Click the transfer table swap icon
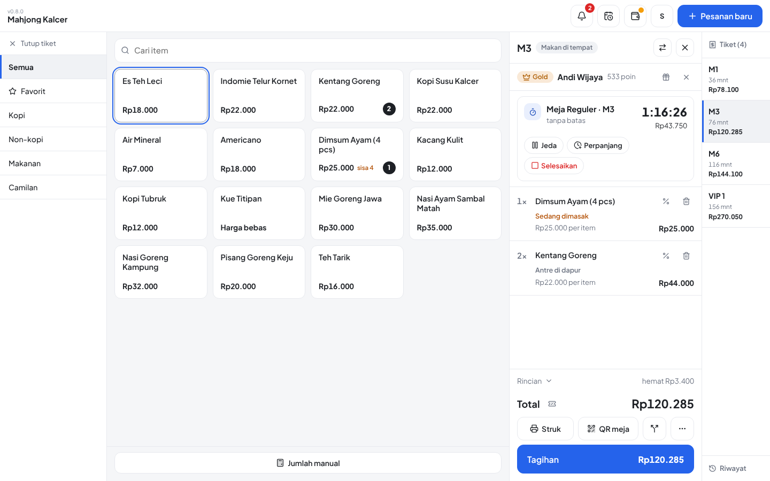 pos(663,48)
